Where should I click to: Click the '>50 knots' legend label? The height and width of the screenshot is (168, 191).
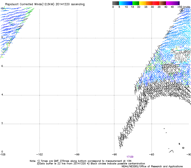184,7
